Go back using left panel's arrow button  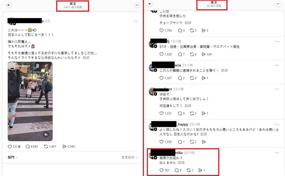(9, 5)
